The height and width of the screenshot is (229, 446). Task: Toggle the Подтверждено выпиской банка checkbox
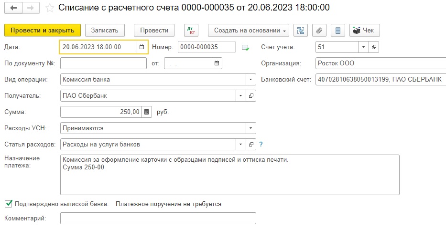[x=9, y=203]
